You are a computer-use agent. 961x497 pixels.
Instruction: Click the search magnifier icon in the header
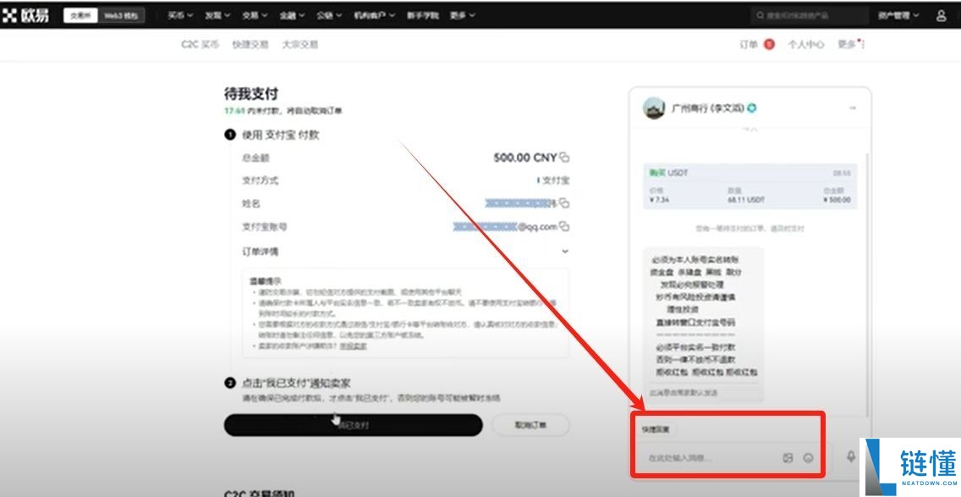pos(761,15)
